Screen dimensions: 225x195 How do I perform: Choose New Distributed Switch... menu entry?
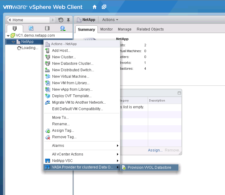(x=82, y=70)
